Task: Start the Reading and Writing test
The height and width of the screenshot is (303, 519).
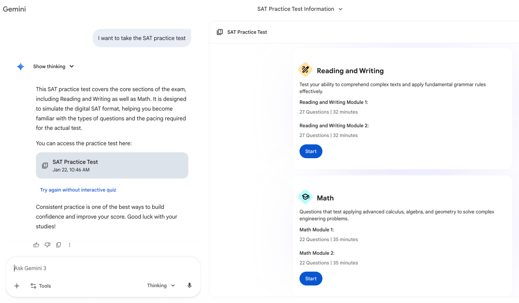Action: 311,151
